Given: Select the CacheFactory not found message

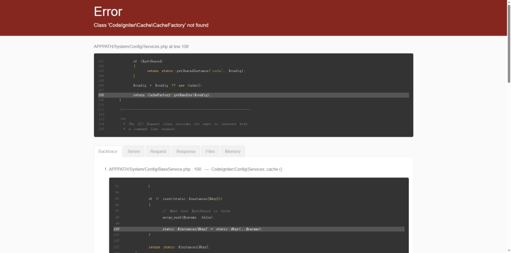Looking at the screenshot, I should pyautogui.click(x=151, y=25).
